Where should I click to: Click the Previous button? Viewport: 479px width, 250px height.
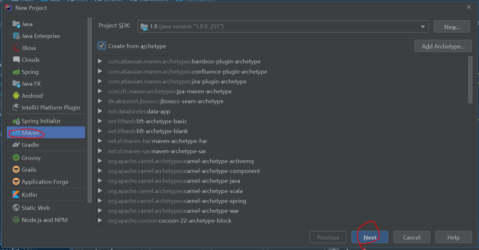click(328, 237)
